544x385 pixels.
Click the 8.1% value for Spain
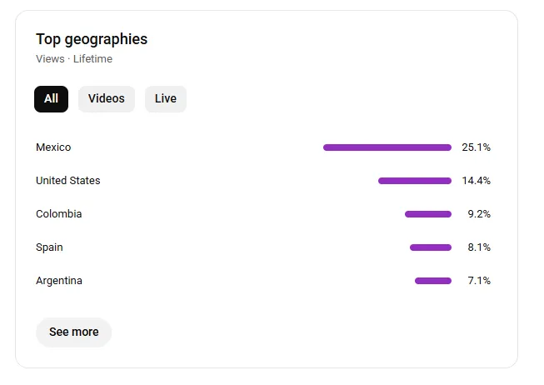point(479,247)
